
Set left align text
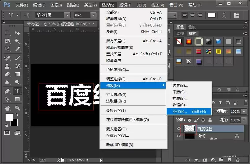coord(185,15)
